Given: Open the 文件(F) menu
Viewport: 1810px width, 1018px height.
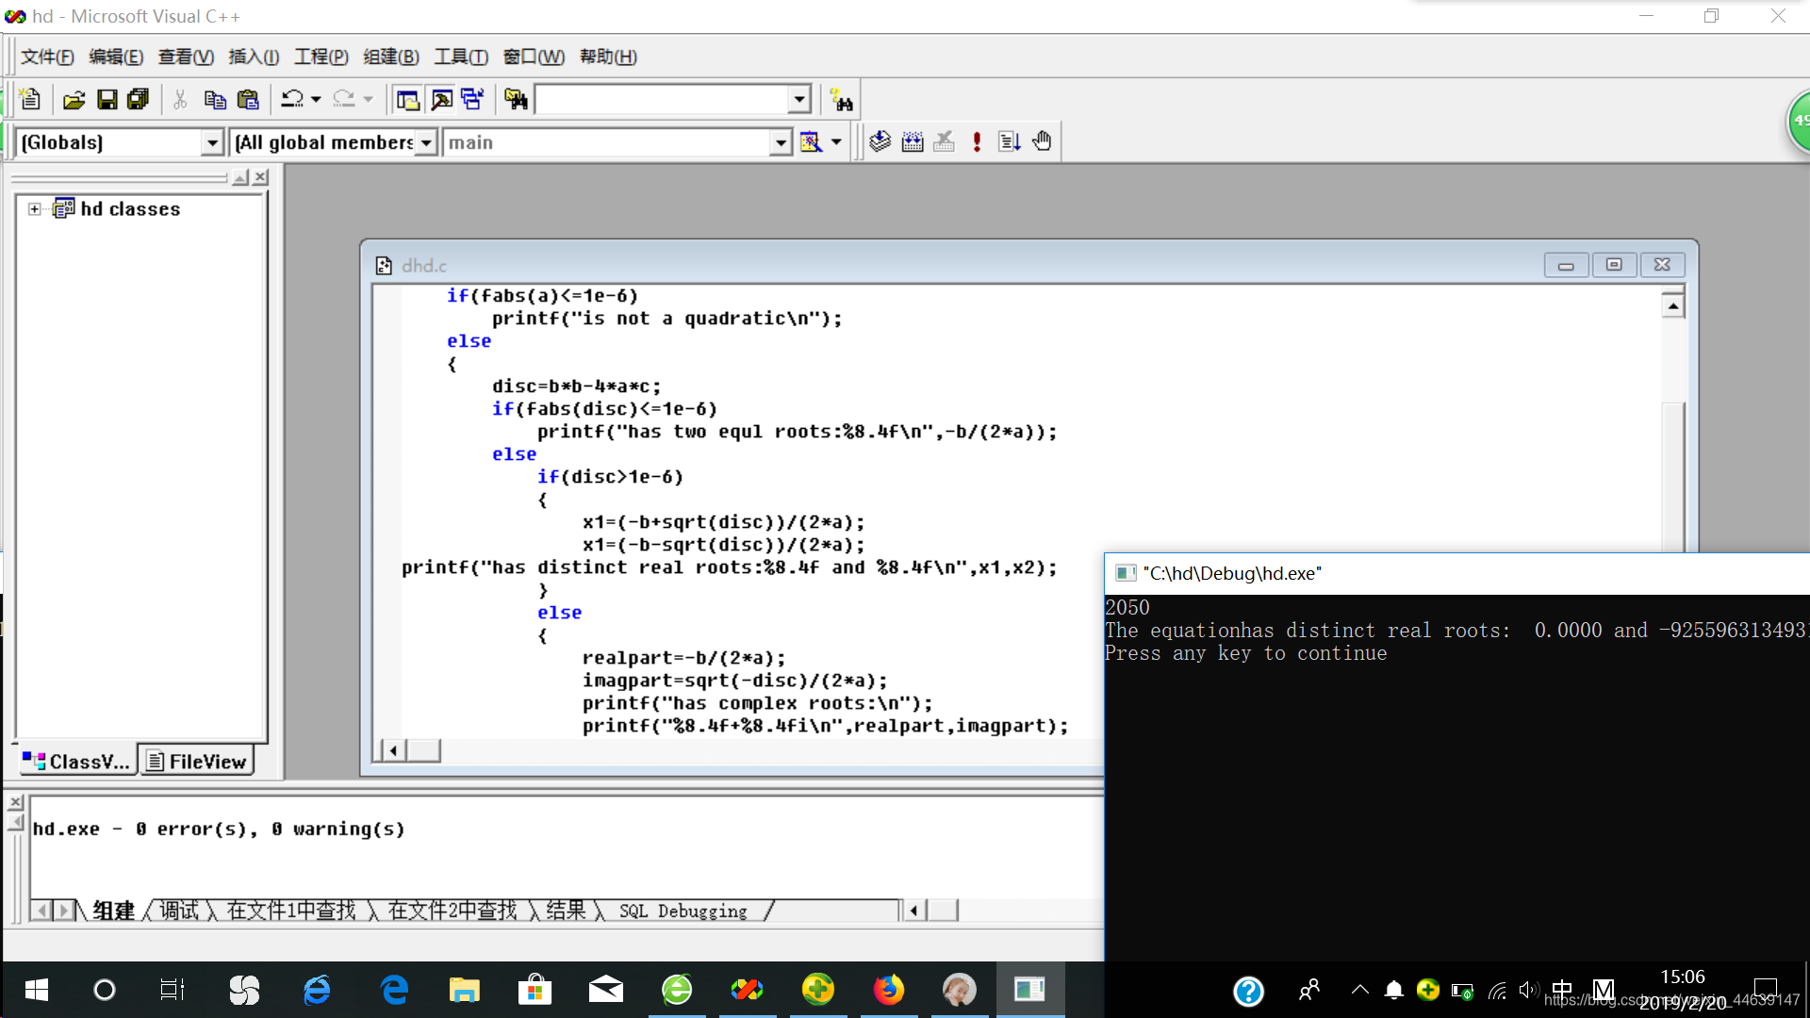Looking at the screenshot, I should (47, 57).
